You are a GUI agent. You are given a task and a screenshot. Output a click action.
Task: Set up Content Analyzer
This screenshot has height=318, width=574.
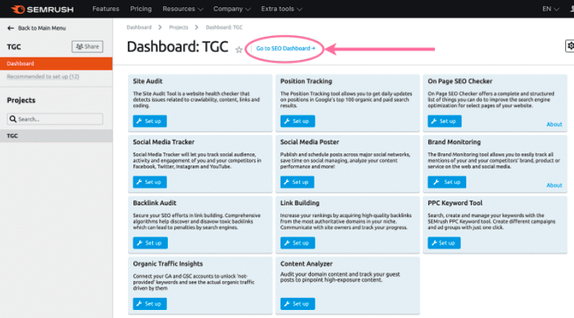297,304
